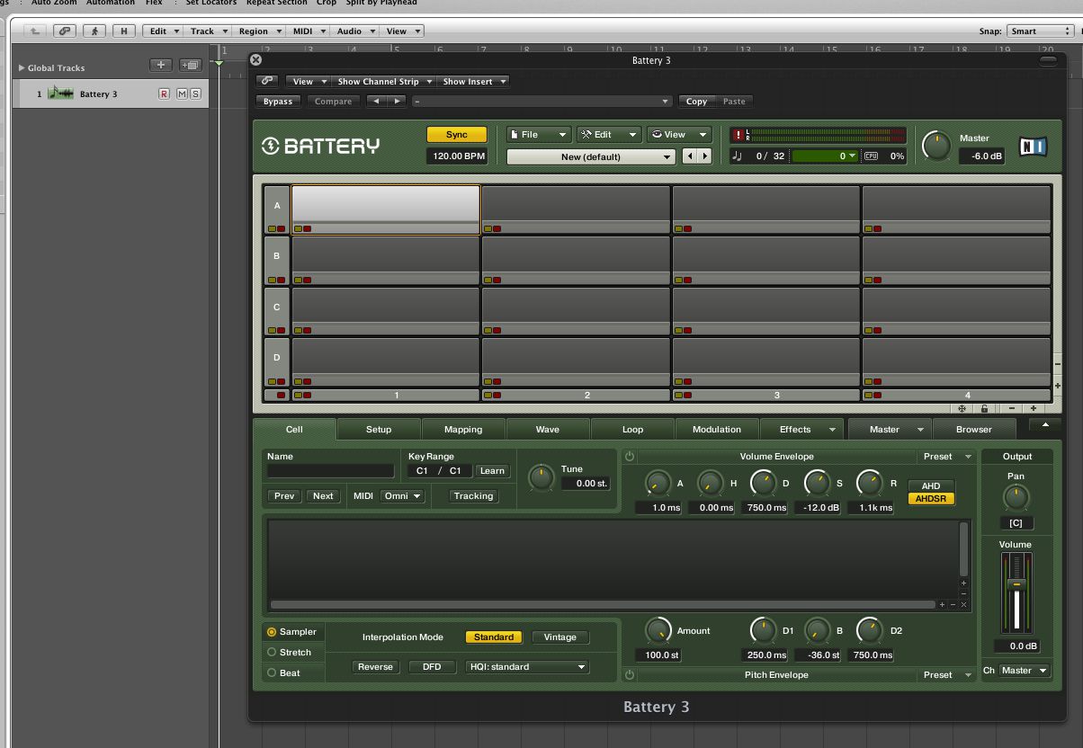Click the Native Instruments NI logo
Viewport: 1083px width, 748px height.
[1033, 147]
